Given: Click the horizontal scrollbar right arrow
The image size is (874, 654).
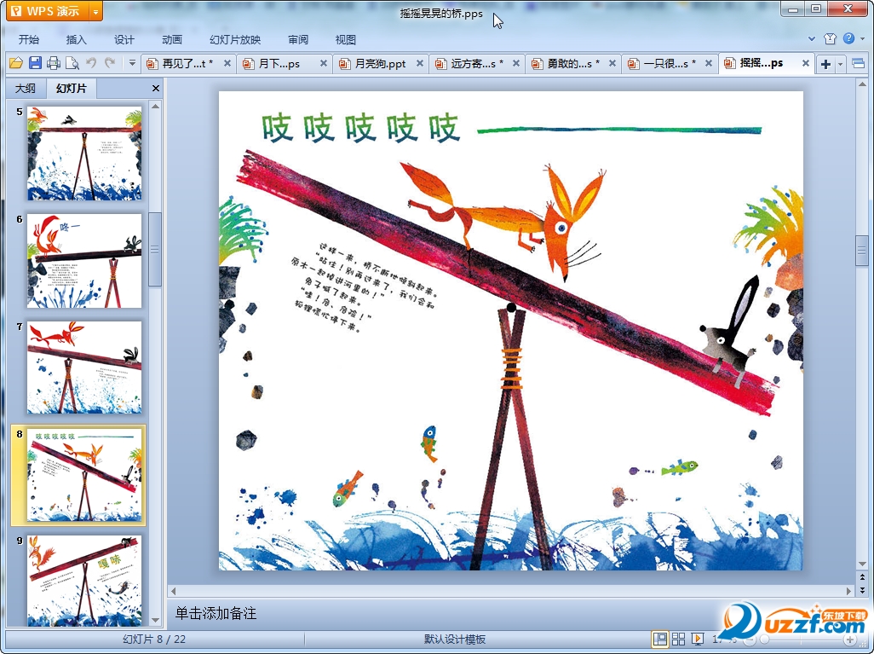Looking at the screenshot, I should click(x=849, y=590).
